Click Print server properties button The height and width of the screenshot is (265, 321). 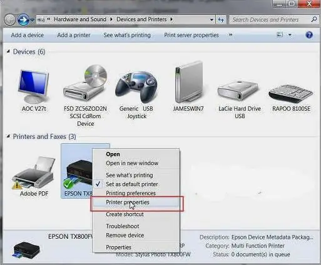click(191, 35)
